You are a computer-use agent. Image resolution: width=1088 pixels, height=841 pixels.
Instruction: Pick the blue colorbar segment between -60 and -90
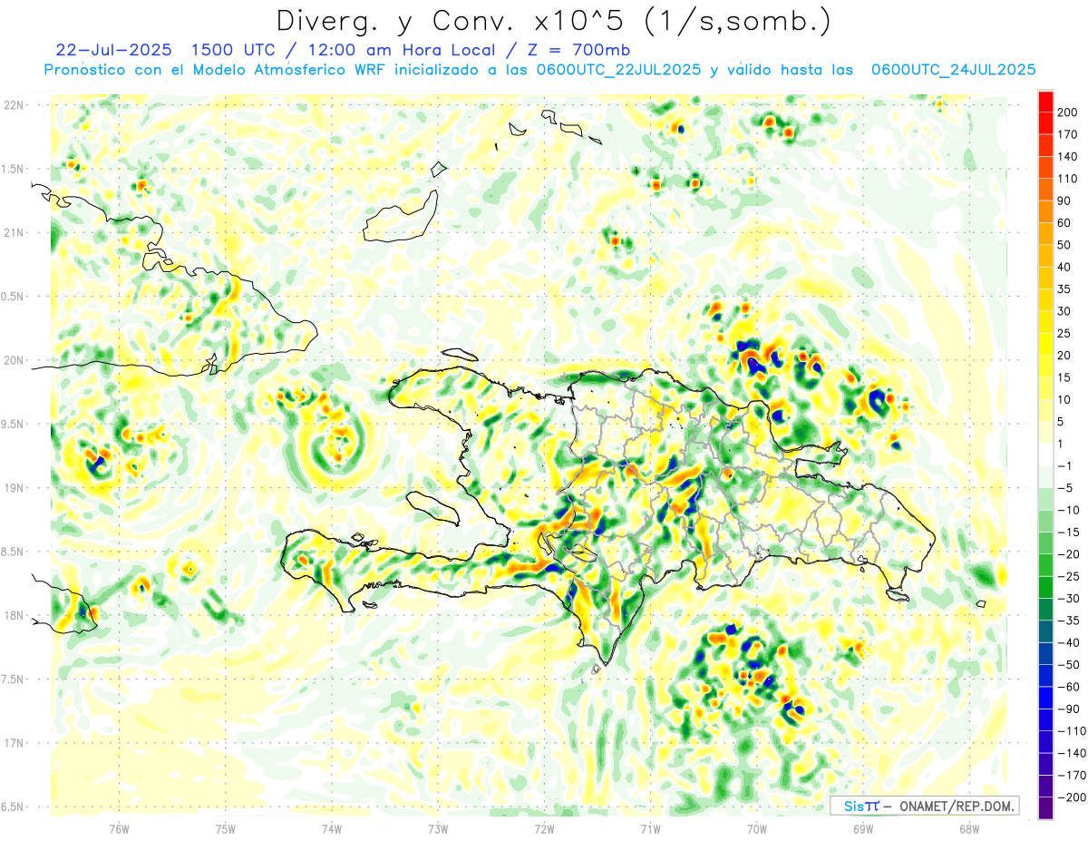point(1045,698)
